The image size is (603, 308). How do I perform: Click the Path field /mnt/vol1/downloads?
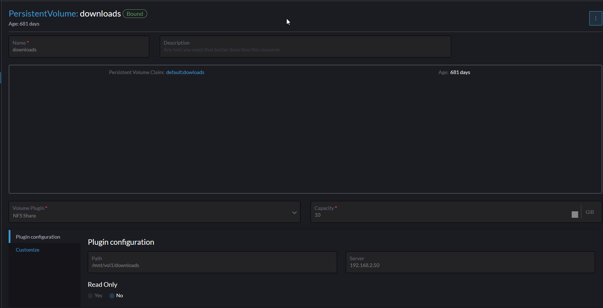(x=212, y=265)
